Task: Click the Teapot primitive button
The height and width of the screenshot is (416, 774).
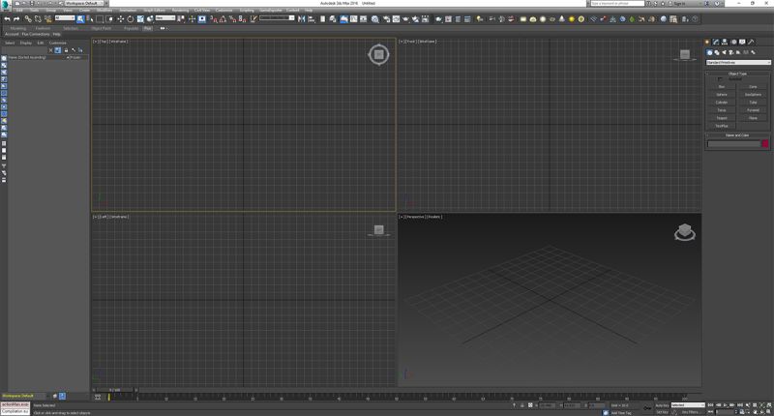Action: pyautogui.click(x=722, y=118)
